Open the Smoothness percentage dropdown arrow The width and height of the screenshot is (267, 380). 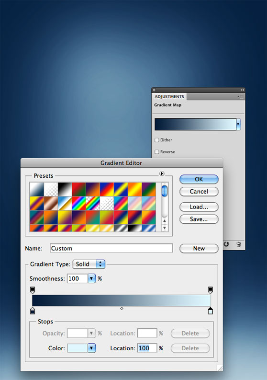(x=91, y=278)
